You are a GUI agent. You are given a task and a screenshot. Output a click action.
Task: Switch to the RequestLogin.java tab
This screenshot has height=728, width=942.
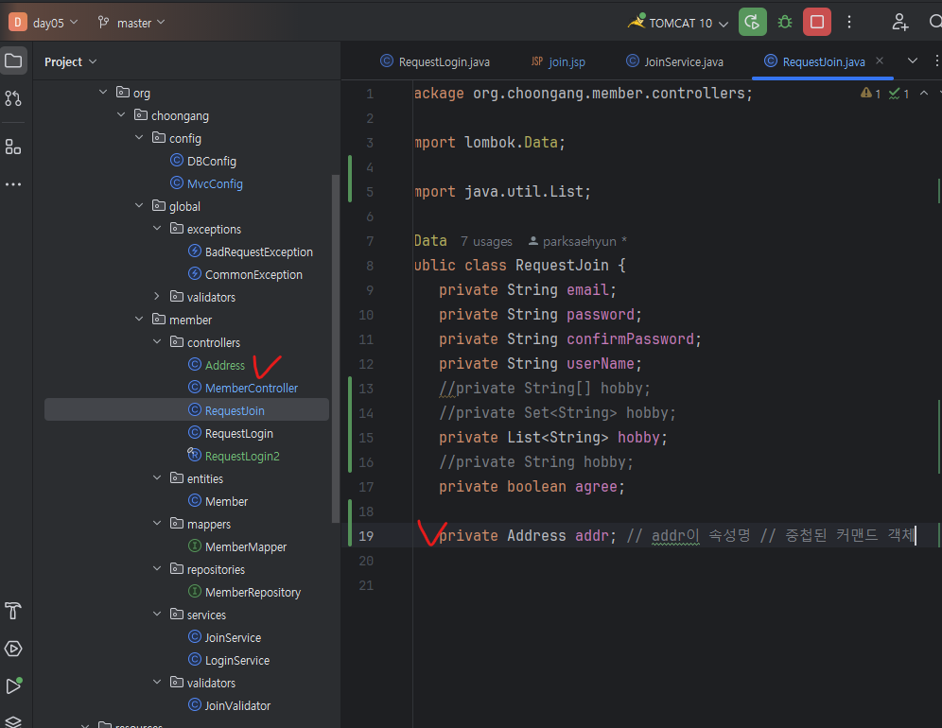[435, 61]
